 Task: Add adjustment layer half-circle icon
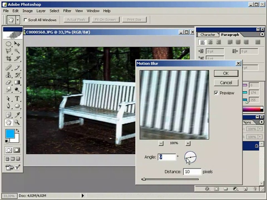tap(236, 189)
